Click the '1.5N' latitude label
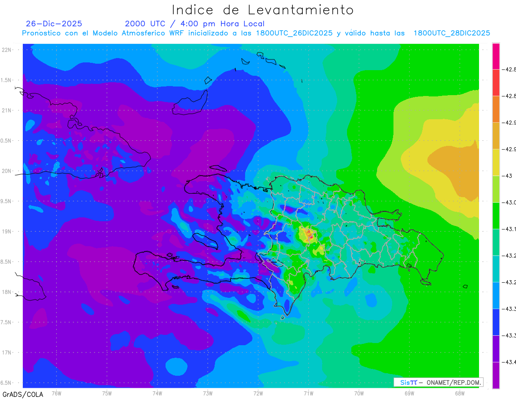 tap(6, 80)
